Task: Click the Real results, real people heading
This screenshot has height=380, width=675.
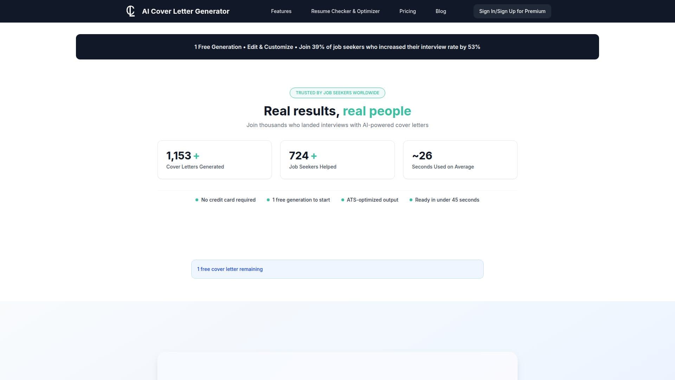Action: [337, 111]
